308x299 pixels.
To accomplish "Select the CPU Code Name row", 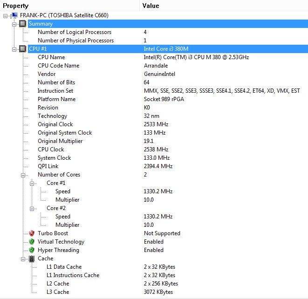I will pyautogui.click(x=154, y=66).
